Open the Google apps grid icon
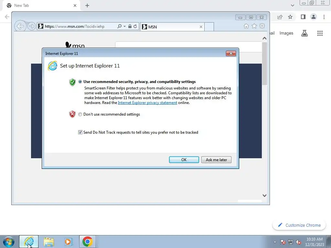Image resolution: width=331 pixels, height=248 pixels. pos(320,33)
